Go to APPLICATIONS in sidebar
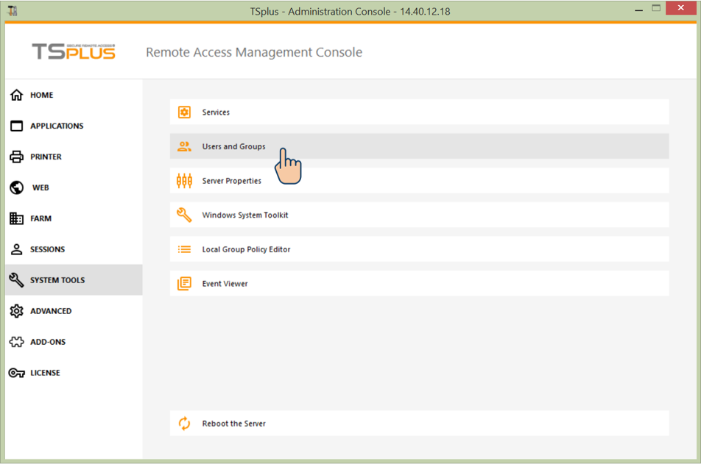 74,126
